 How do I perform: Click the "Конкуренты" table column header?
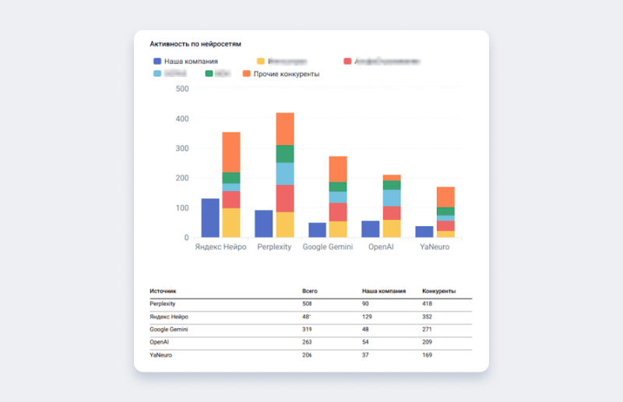(438, 291)
